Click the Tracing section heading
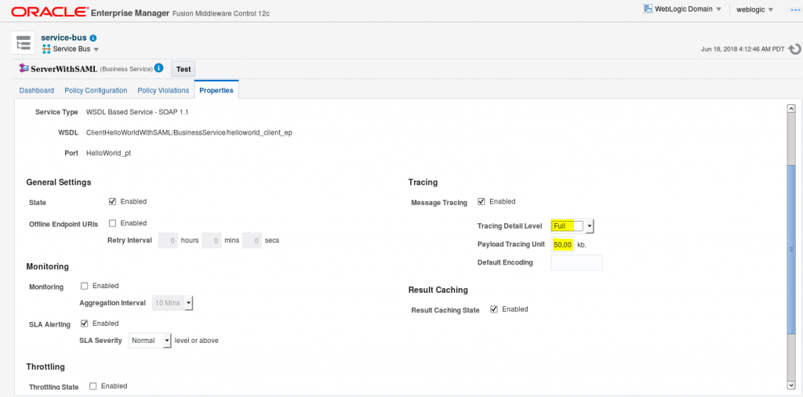The height and width of the screenshot is (397, 803). [x=423, y=182]
